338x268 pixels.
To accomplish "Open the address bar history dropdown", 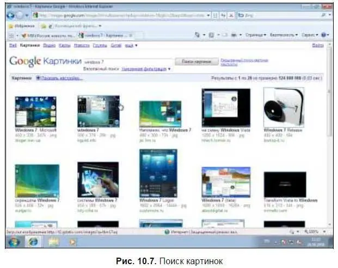I will point(208,15).
